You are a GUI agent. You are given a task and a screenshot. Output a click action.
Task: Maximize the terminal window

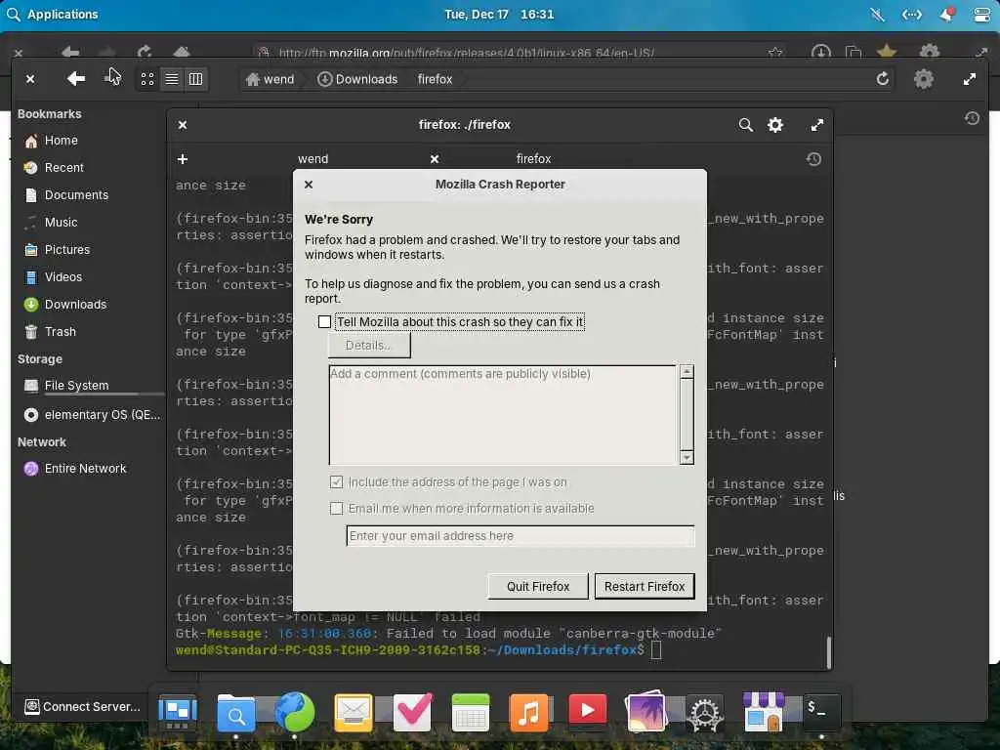click(x=817, y=125)
